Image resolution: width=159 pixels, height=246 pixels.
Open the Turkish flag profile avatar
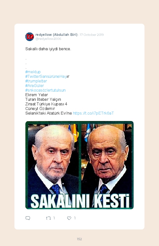pyautogui.click(x=30, y=37)
